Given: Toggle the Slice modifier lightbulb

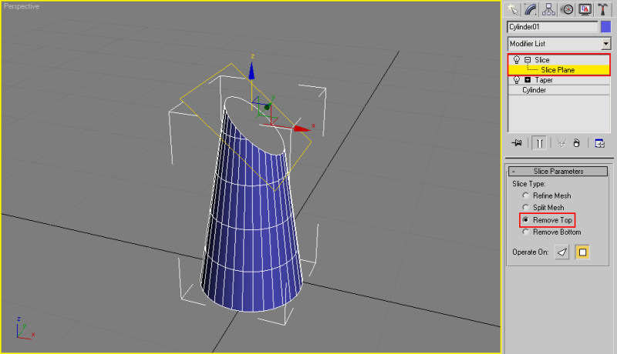Looking at the screenshot, I should [x=517, y=60].
